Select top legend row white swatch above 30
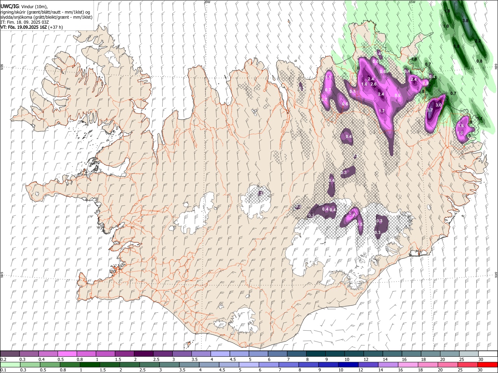 point(488,354)
